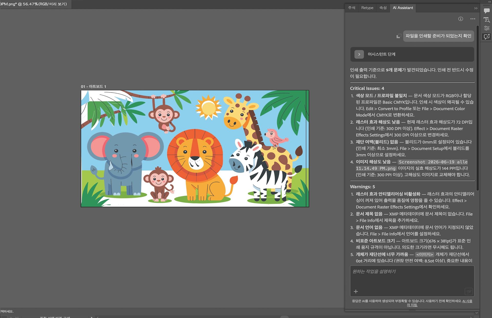Open the properties sliders icon in the dock
The width and height of the screenshot is (492, 318).
pyautogui.click(x=487, y=28)
